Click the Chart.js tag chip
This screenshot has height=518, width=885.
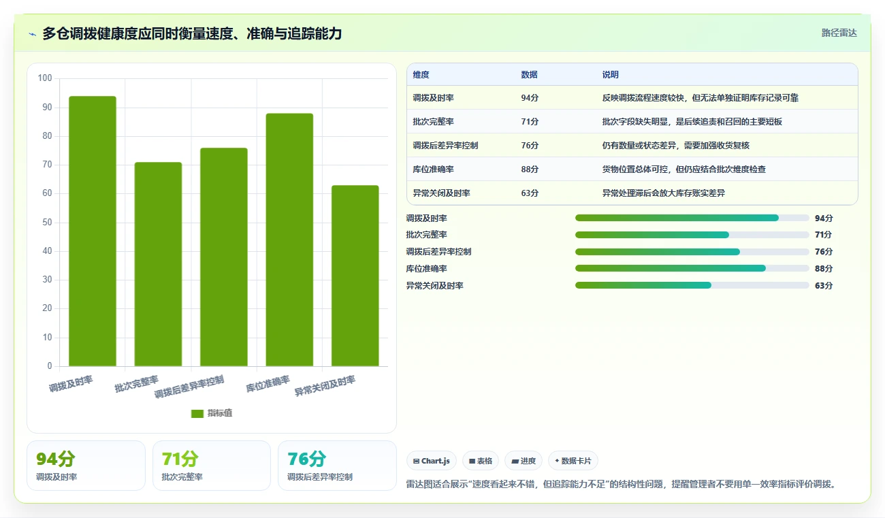pos(432,461)
